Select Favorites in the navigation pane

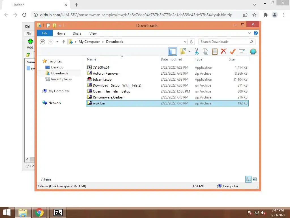[55, 61]
